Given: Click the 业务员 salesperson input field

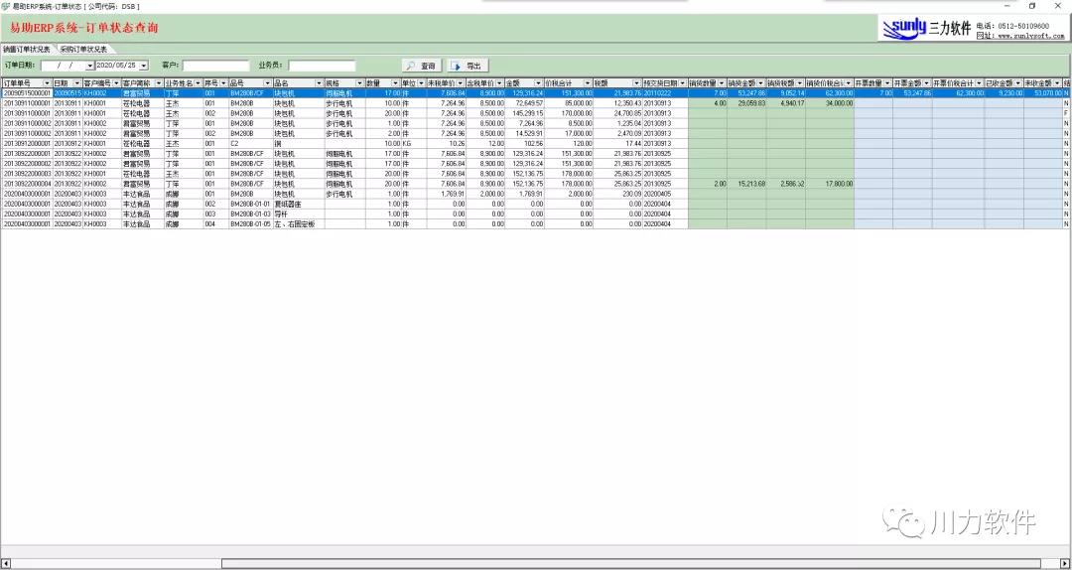Looking at the screenshot, I should 322,66.
